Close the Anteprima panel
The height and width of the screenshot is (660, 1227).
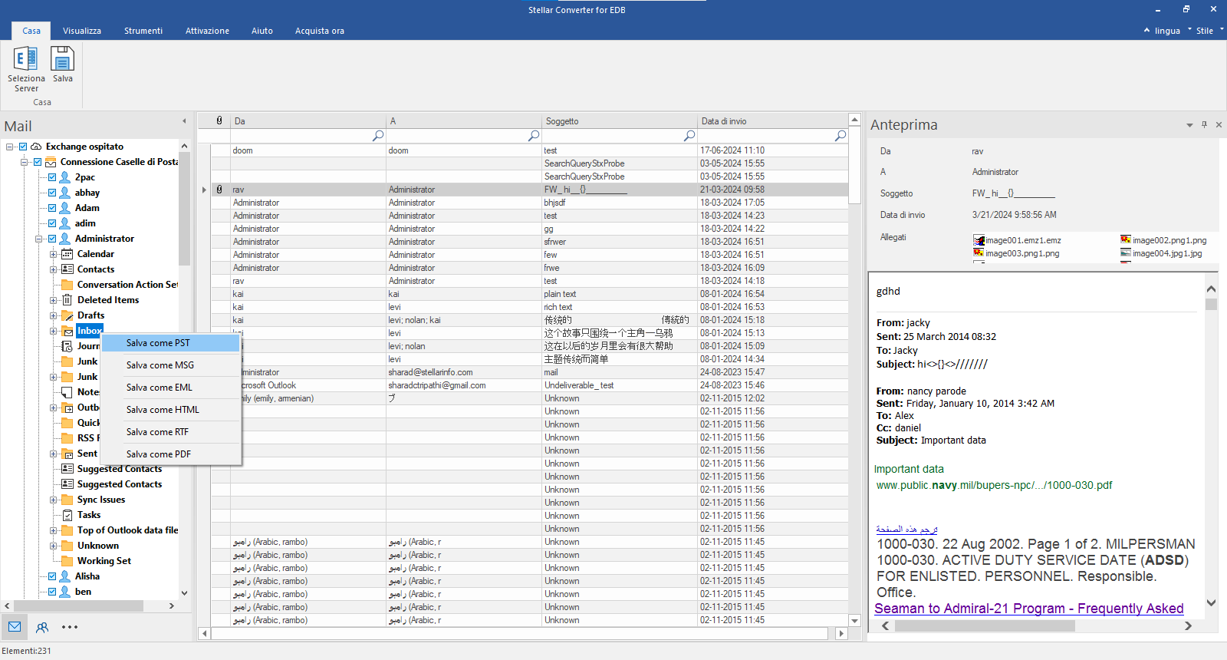pos(1219,124)
